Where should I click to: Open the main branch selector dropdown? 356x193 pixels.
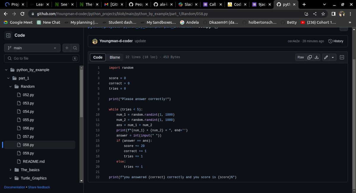(x=32, y=48)
